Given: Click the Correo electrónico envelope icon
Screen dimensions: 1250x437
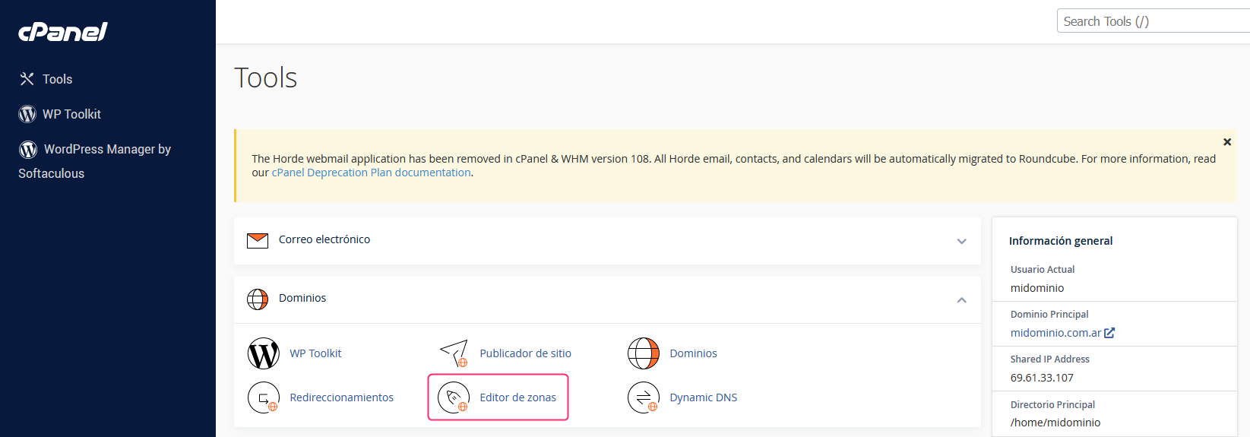Looking at the screenshot, I should click(258, 240).
